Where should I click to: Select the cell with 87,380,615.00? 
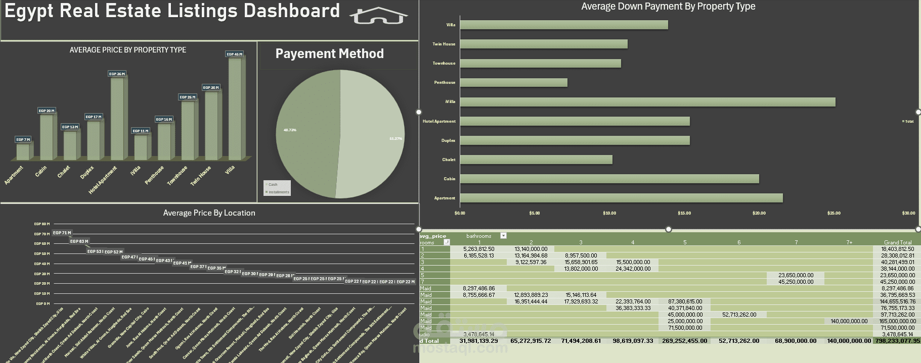[x=685, y=301]
